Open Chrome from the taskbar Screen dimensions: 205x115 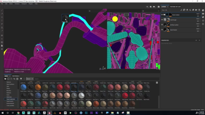tap(18, 113)
